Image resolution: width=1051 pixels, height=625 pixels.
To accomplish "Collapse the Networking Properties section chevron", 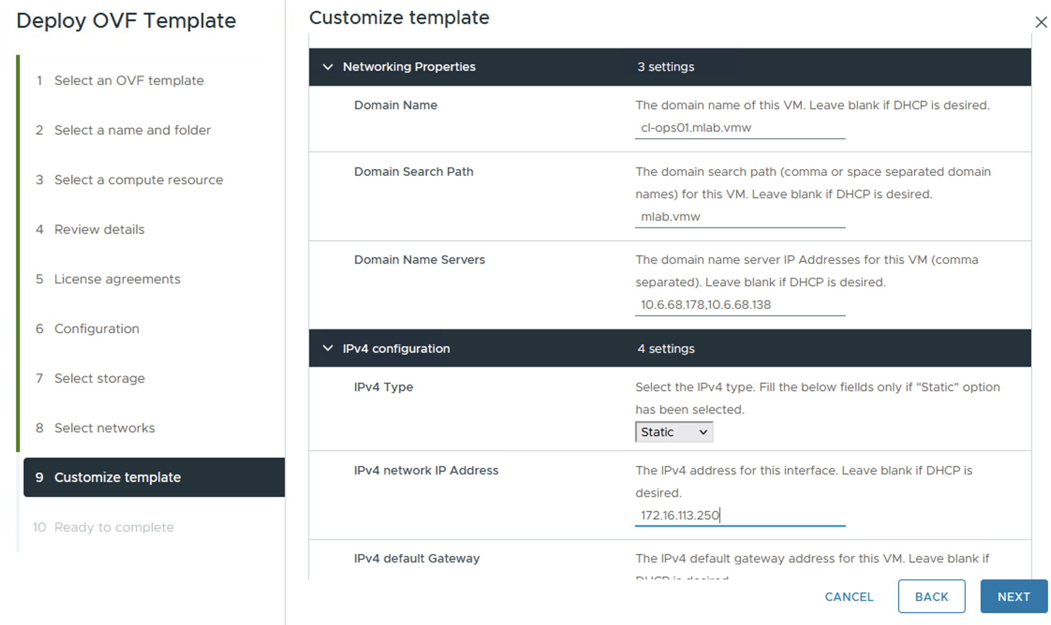I will click(328, 67).
